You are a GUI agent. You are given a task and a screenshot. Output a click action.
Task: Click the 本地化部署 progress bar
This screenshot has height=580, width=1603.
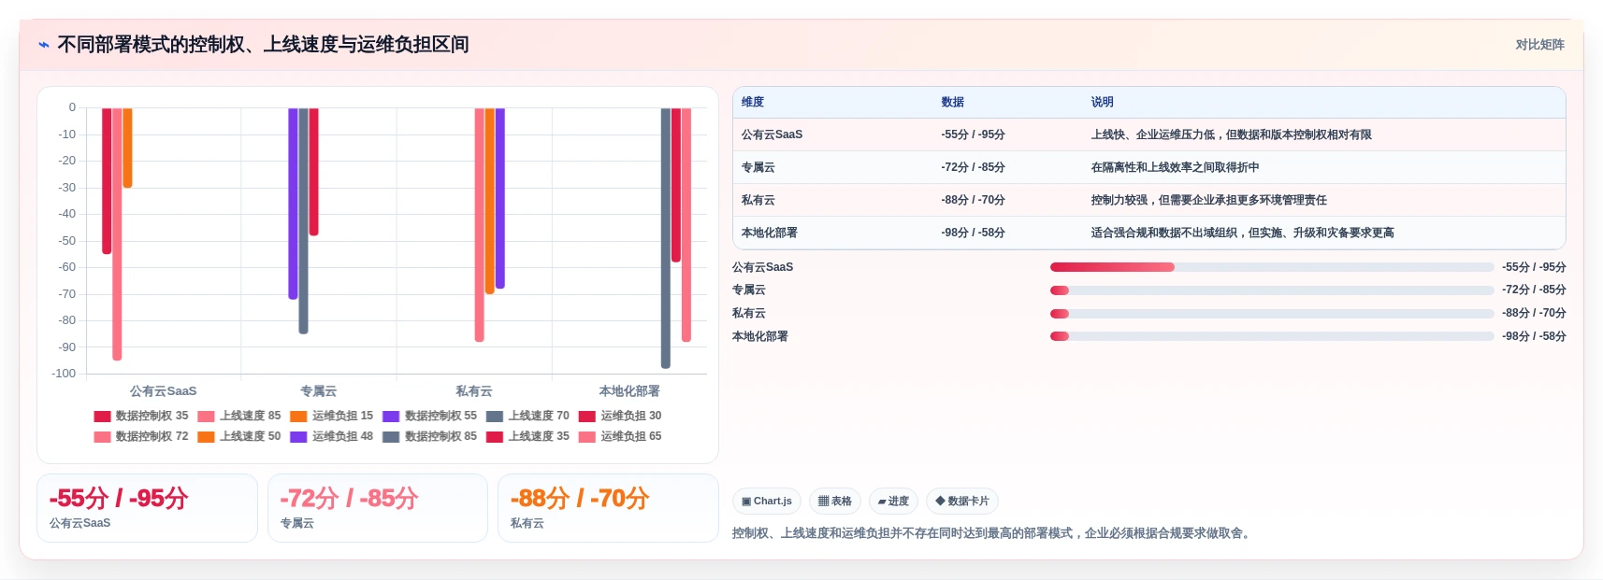click(x=1272, y=336)
